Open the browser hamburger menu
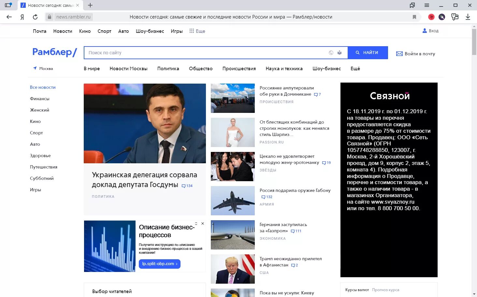 coord(427,5)
